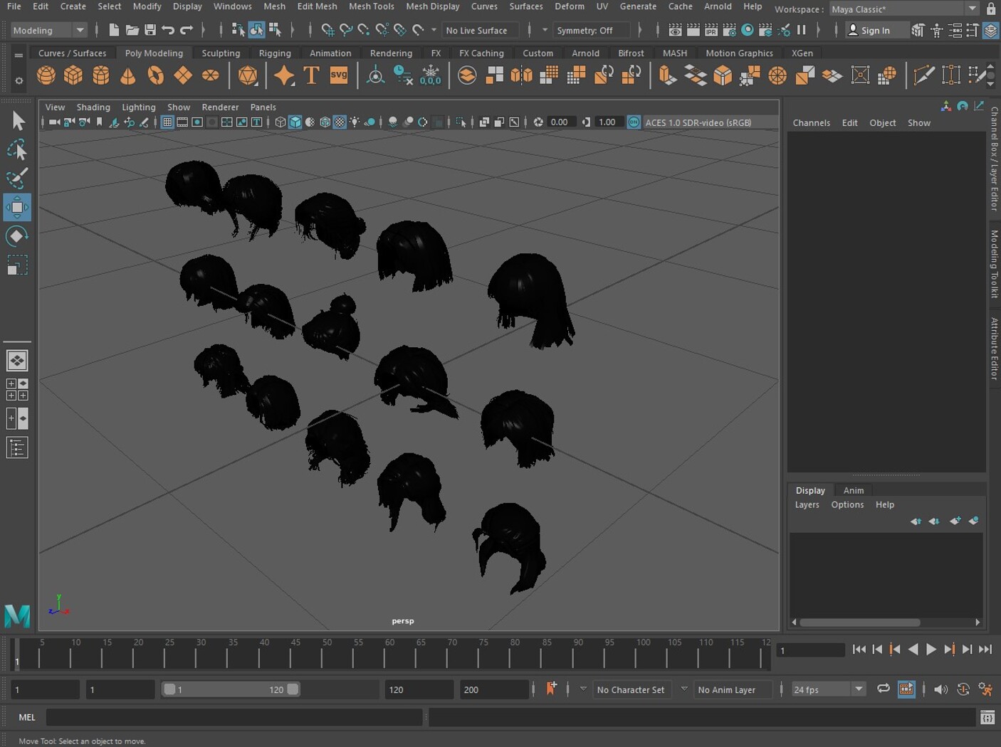Image resolution: width=1001 pixels, height=747 pixels.
Task: Save the scene with the disk icon
Action: coord(150,30)
